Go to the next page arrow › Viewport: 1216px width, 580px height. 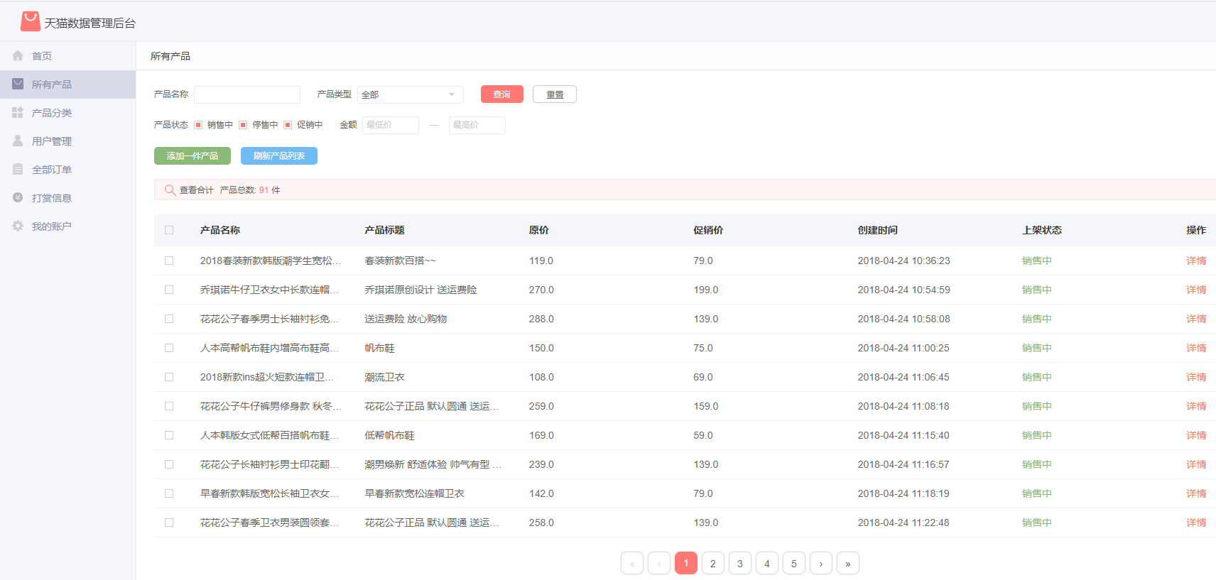821,563
